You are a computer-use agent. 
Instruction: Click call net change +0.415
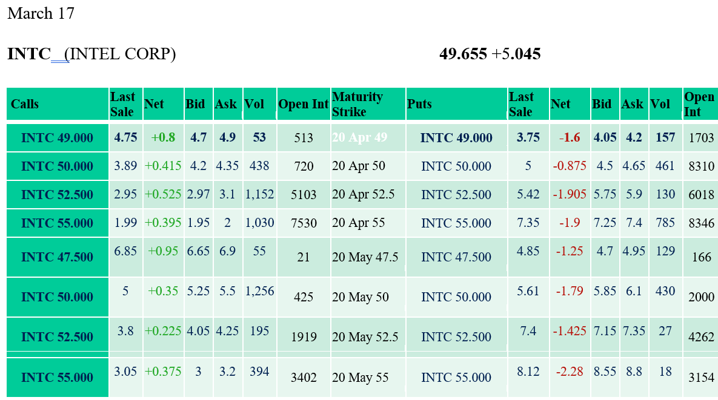(163, 165)
